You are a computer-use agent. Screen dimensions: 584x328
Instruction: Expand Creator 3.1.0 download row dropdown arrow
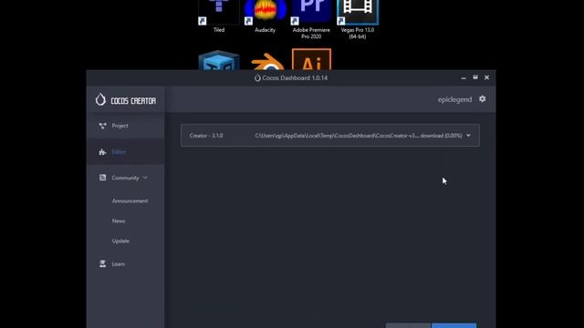pos(468,136)
